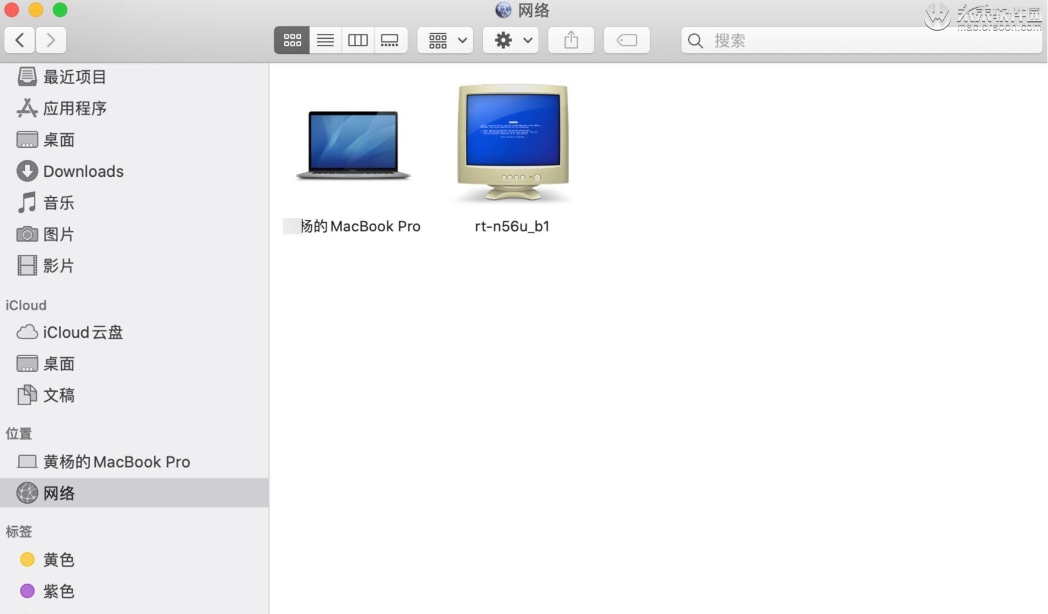Image resolution: width=1048 pixels, height=614 pixels.
Task: Open 音乐 in the sidebar
Action: (x=134, y=203)
